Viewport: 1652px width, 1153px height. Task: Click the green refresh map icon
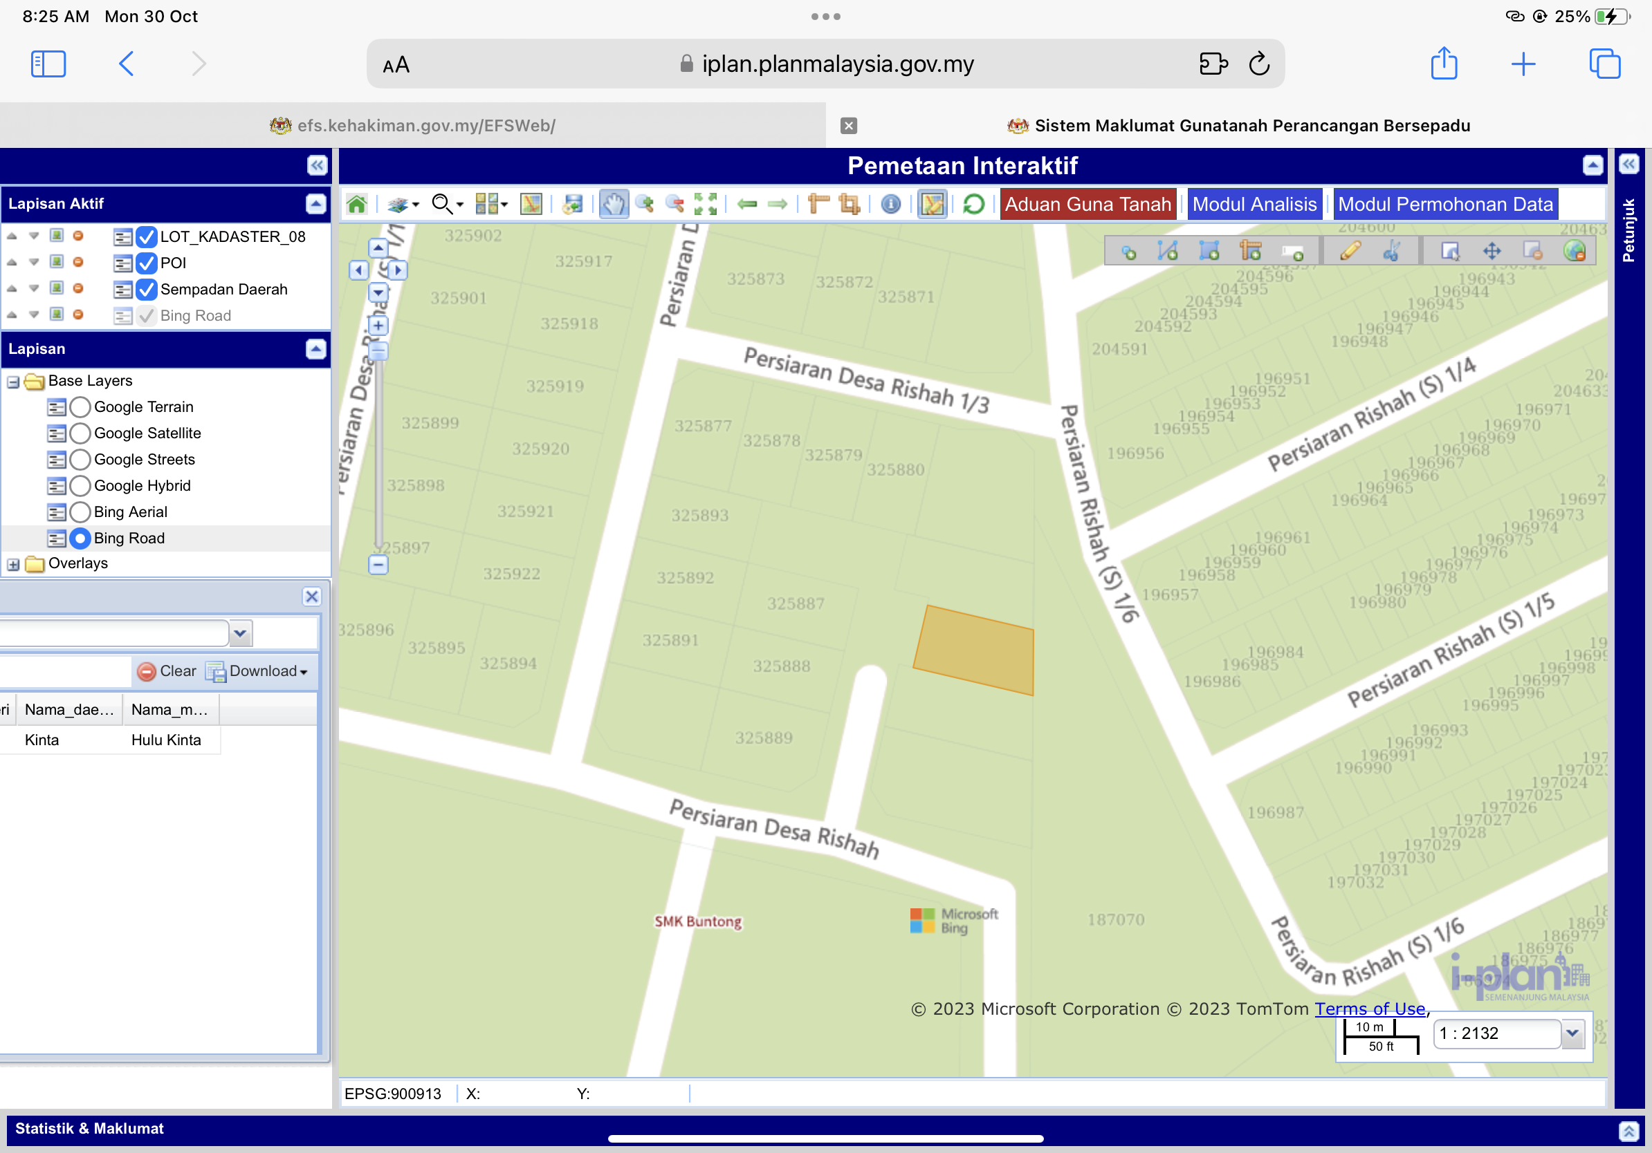(x=973, y=204)
